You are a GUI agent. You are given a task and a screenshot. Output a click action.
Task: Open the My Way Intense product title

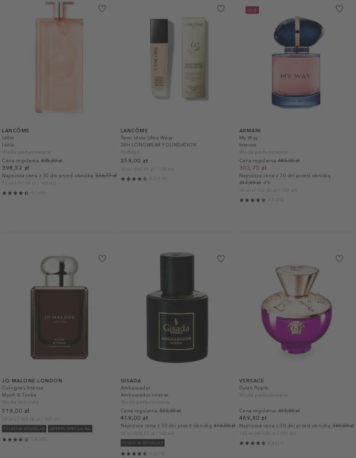(248, 141)
